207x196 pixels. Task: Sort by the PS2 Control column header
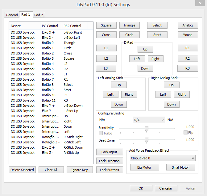click(x=75, y=26)
